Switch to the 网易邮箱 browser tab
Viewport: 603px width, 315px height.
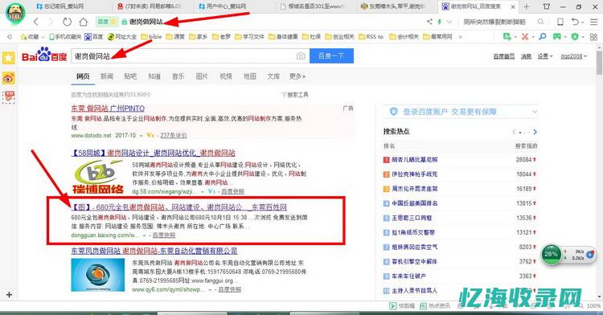coord(153,6)
